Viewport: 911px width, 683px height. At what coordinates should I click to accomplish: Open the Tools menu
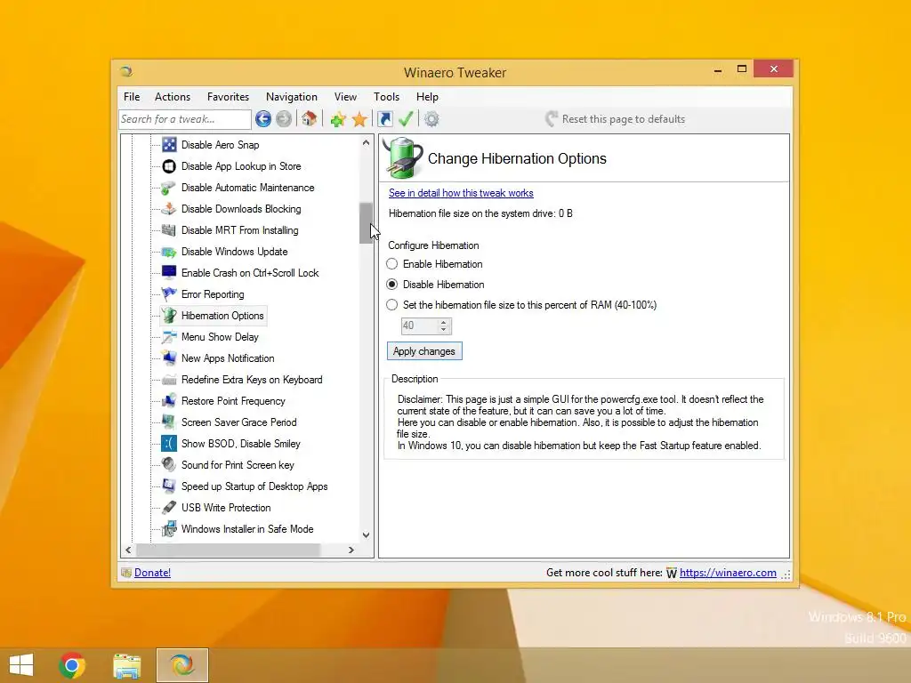[386, 96]
